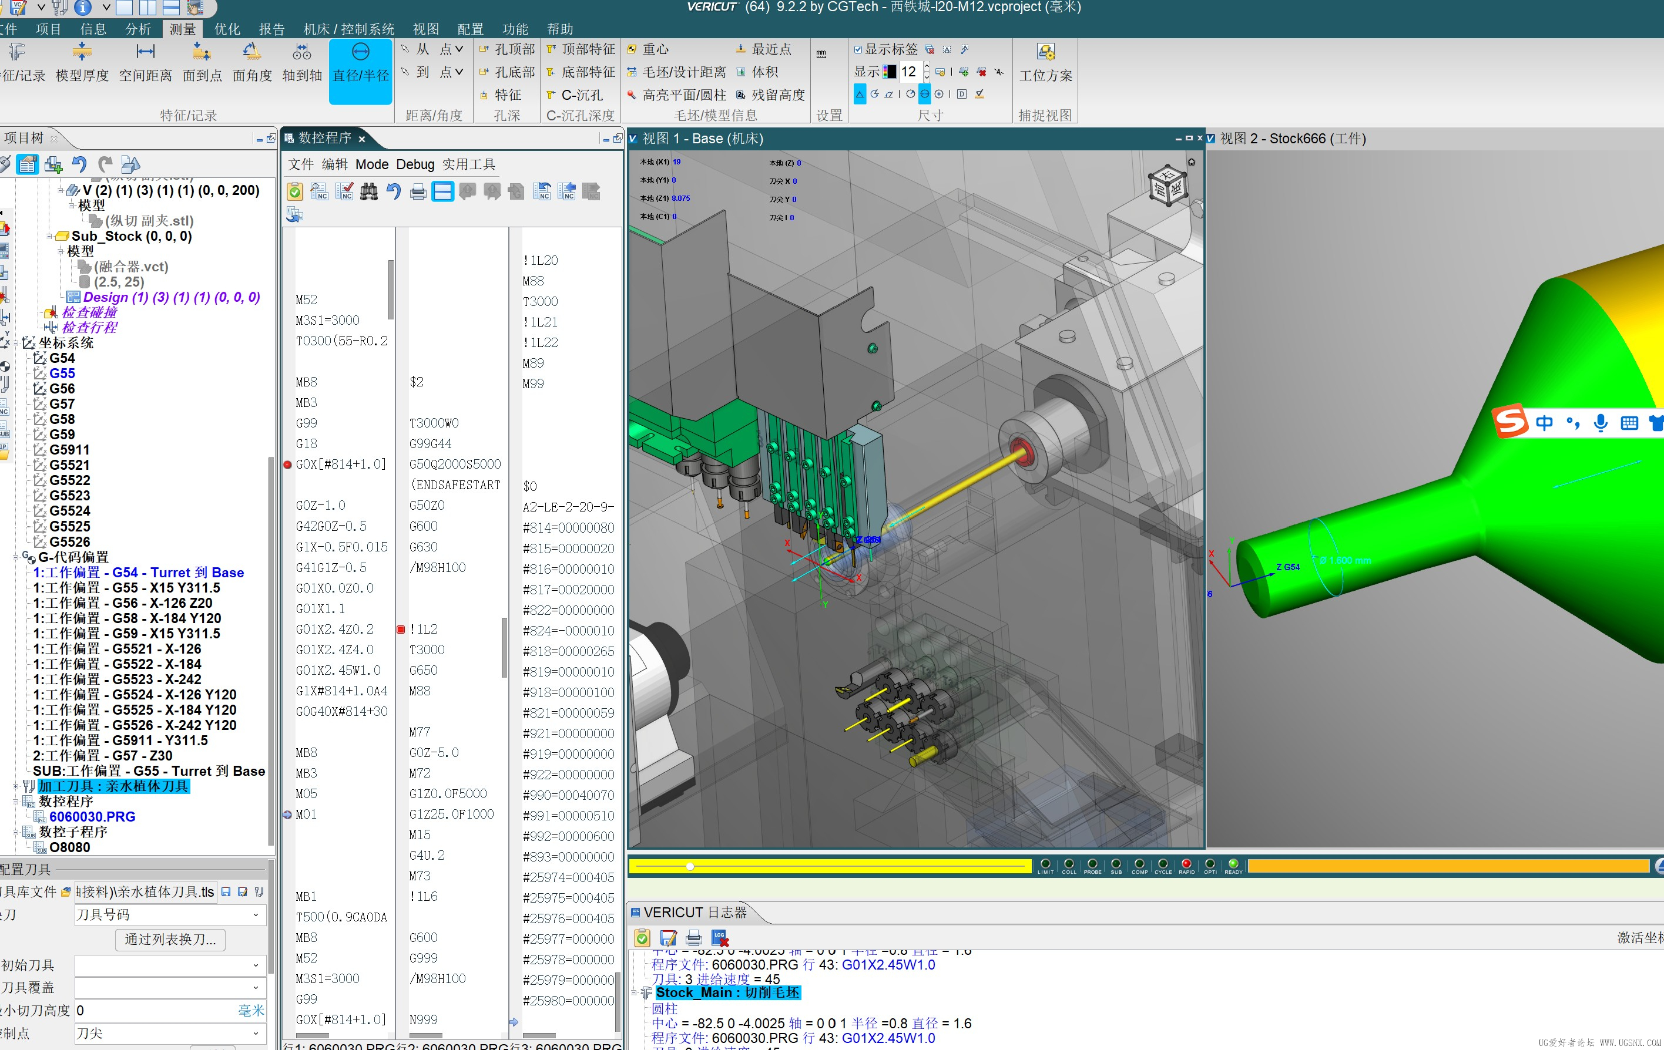Select the single view layout icon

click(125, 8)
